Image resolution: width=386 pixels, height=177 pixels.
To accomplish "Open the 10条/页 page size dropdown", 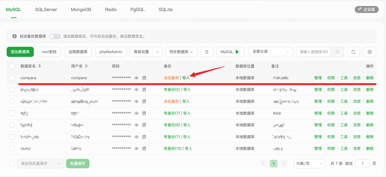I will (309, 163).
